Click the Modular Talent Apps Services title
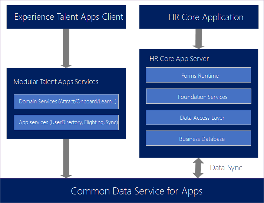The width and height of the screenshot is (264, 203). point(56,82)
